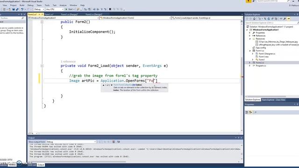The height and width of the screenshot is (168, 299).
Task: Click Show All Files icon in Solution Explorer
Action: point(276,19)
